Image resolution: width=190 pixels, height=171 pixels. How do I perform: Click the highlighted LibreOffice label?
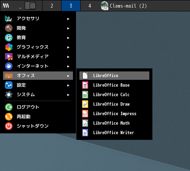coord(106,76)
